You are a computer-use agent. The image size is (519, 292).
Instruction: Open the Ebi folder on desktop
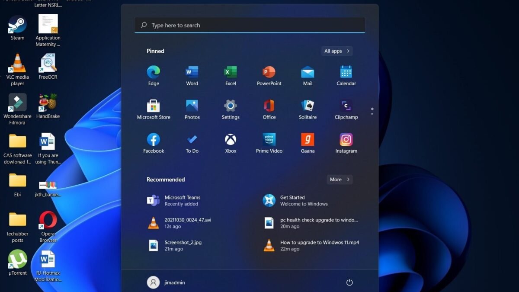[x=17, y=184]
